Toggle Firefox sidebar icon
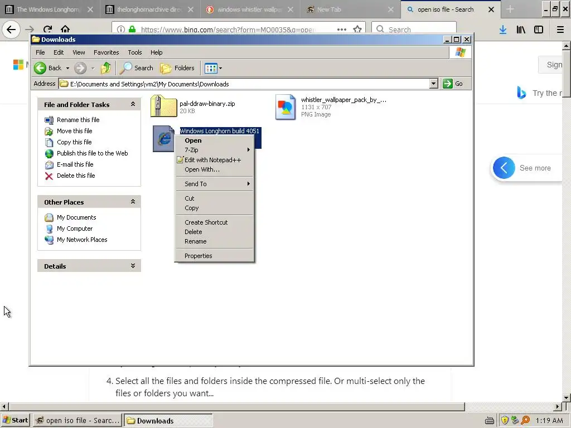Image resolution: width=571 pixels, height=428 pixels. pos(539,30)
